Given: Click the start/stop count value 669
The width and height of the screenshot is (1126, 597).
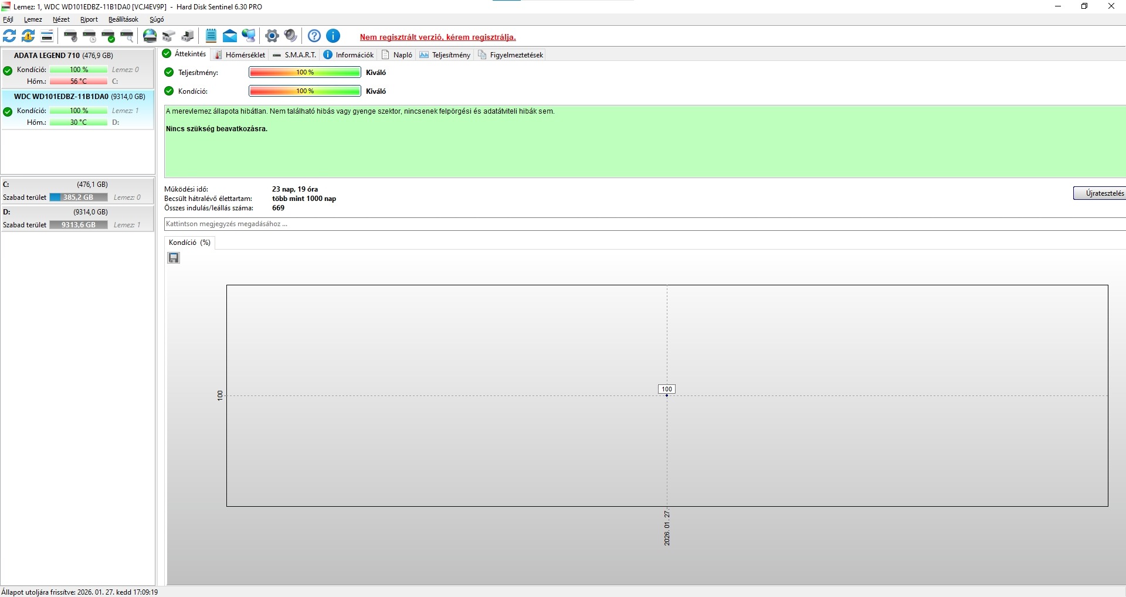Looking at the screenshot, I should (278, 208).
